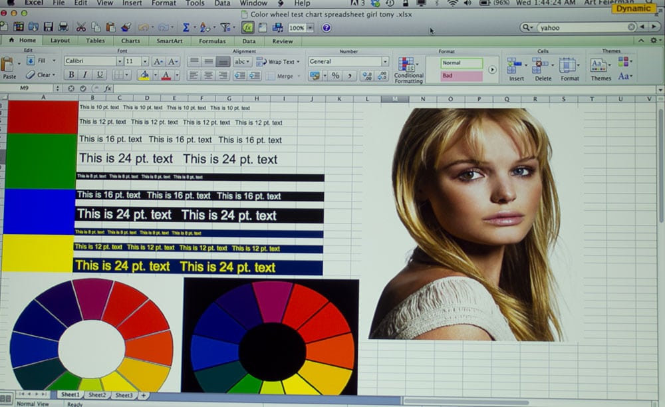Open the font size 11 dropdown

144,61
